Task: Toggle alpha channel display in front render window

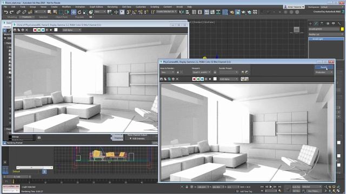Action: 206,79
